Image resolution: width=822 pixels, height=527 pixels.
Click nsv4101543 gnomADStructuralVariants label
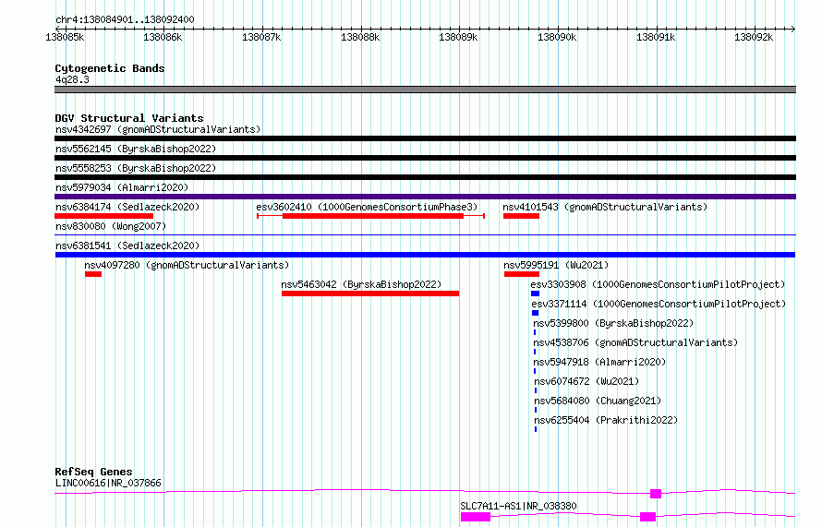click(x=605, y=207)
